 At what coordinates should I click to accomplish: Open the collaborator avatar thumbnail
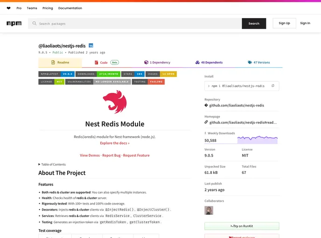coord(209,210)
